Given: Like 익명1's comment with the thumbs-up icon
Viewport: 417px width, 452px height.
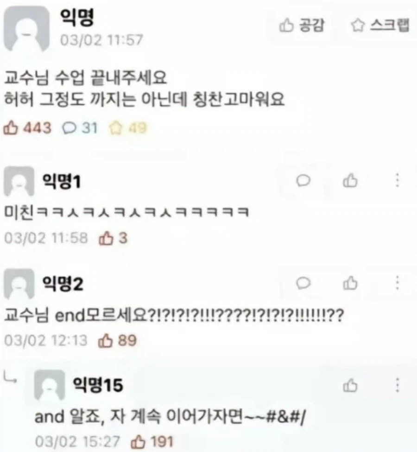Looking at the screenshot, I should [x=350, y=181].
